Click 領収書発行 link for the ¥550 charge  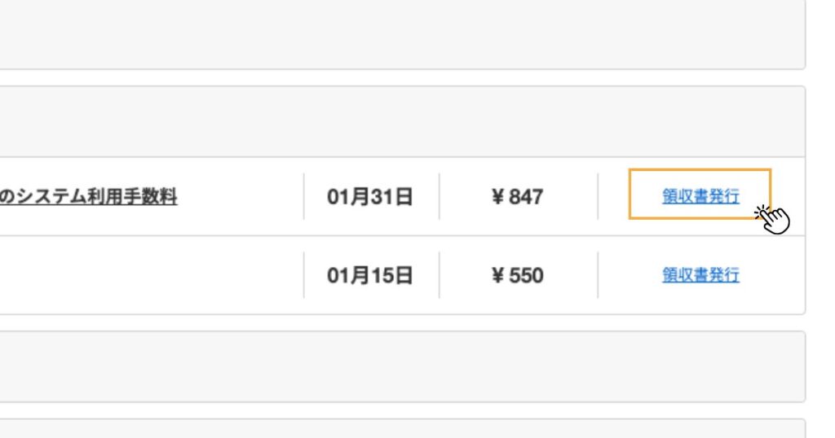(700, 275)
